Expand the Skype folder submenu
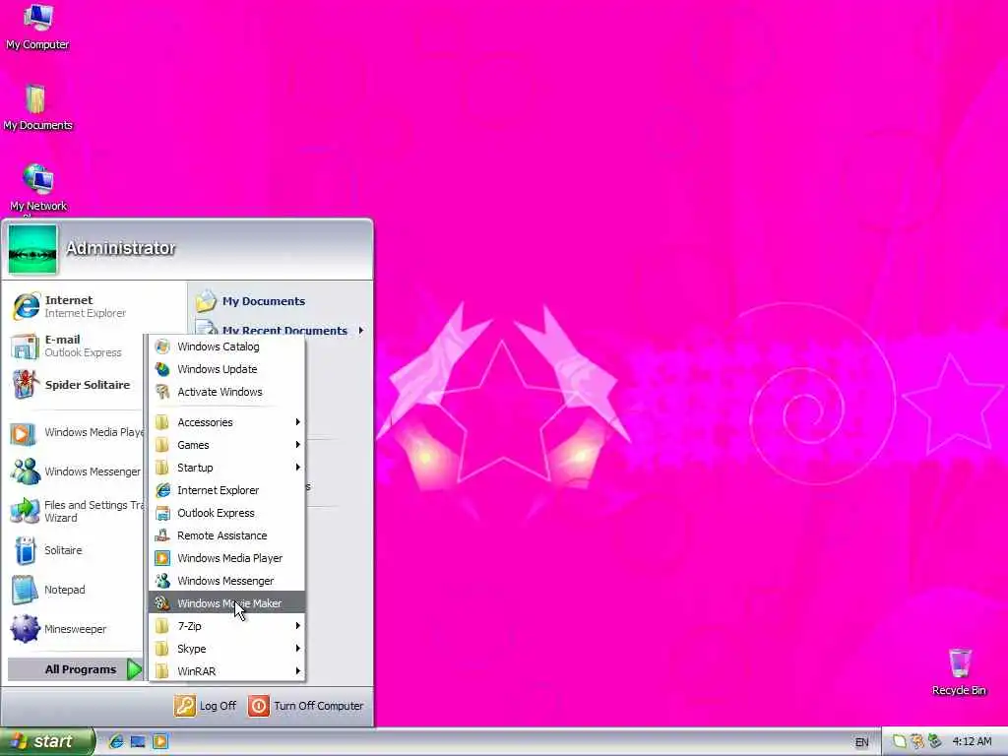 [226, 649]
